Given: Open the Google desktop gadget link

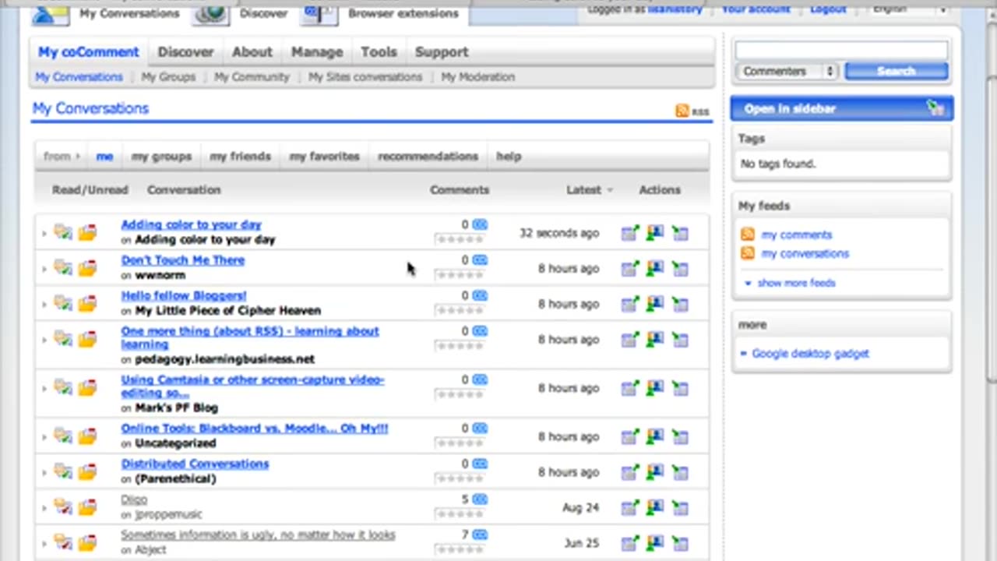Looking at the screenshot, I should [810, 353].
